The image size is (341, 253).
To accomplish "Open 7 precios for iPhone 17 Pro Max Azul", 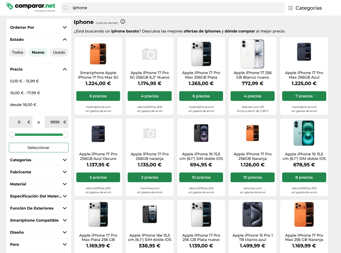I will pyautogui.click(x=304, y=96).
